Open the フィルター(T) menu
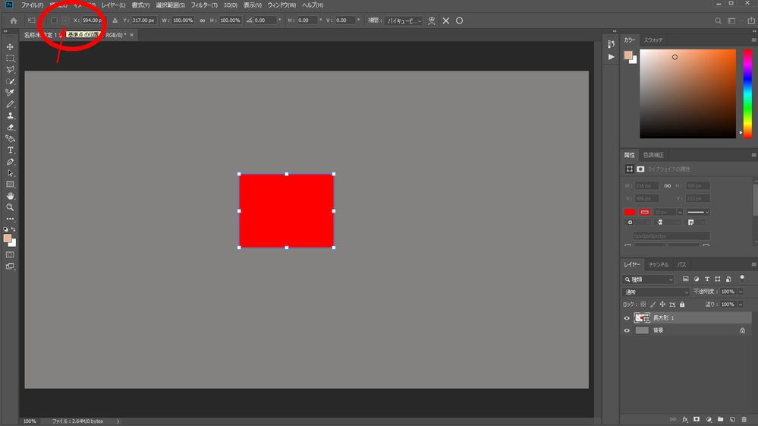The height and width of the screenshot is (426, 758). (204, 5)
